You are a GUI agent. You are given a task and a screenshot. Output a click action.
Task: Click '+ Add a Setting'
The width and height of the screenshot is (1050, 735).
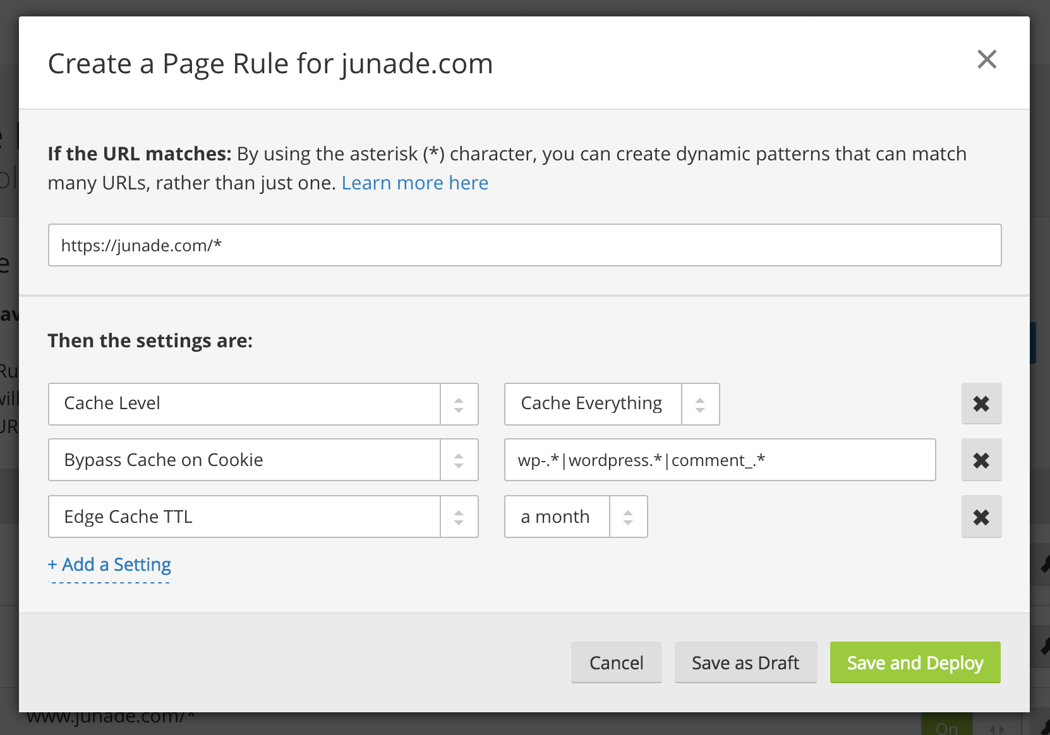coord(109,564)
